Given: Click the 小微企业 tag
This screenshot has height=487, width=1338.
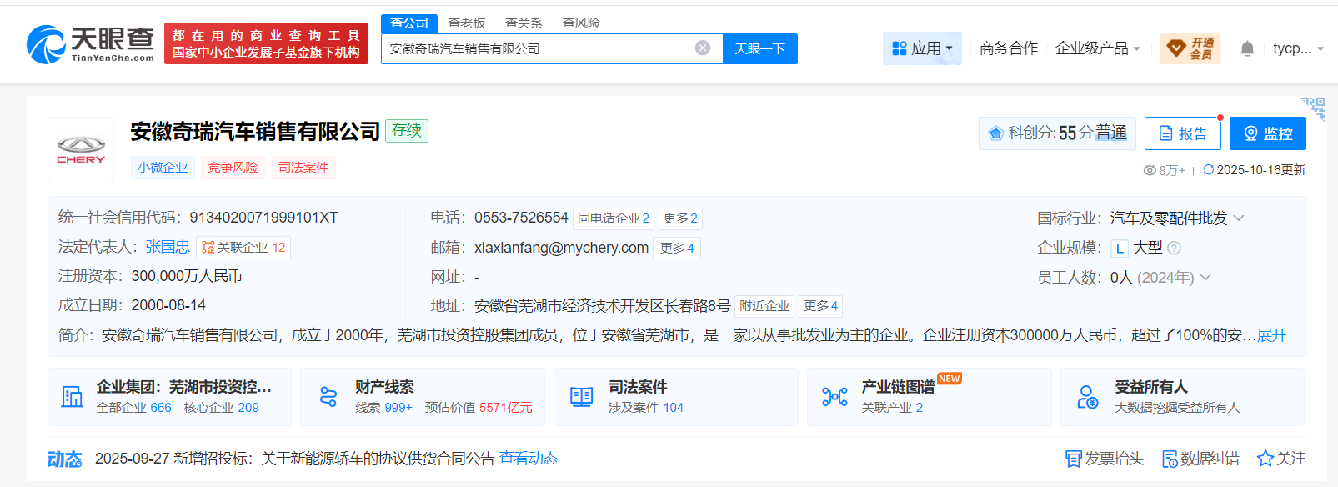Looking at the screenshot, I should (x=163, y=168).
